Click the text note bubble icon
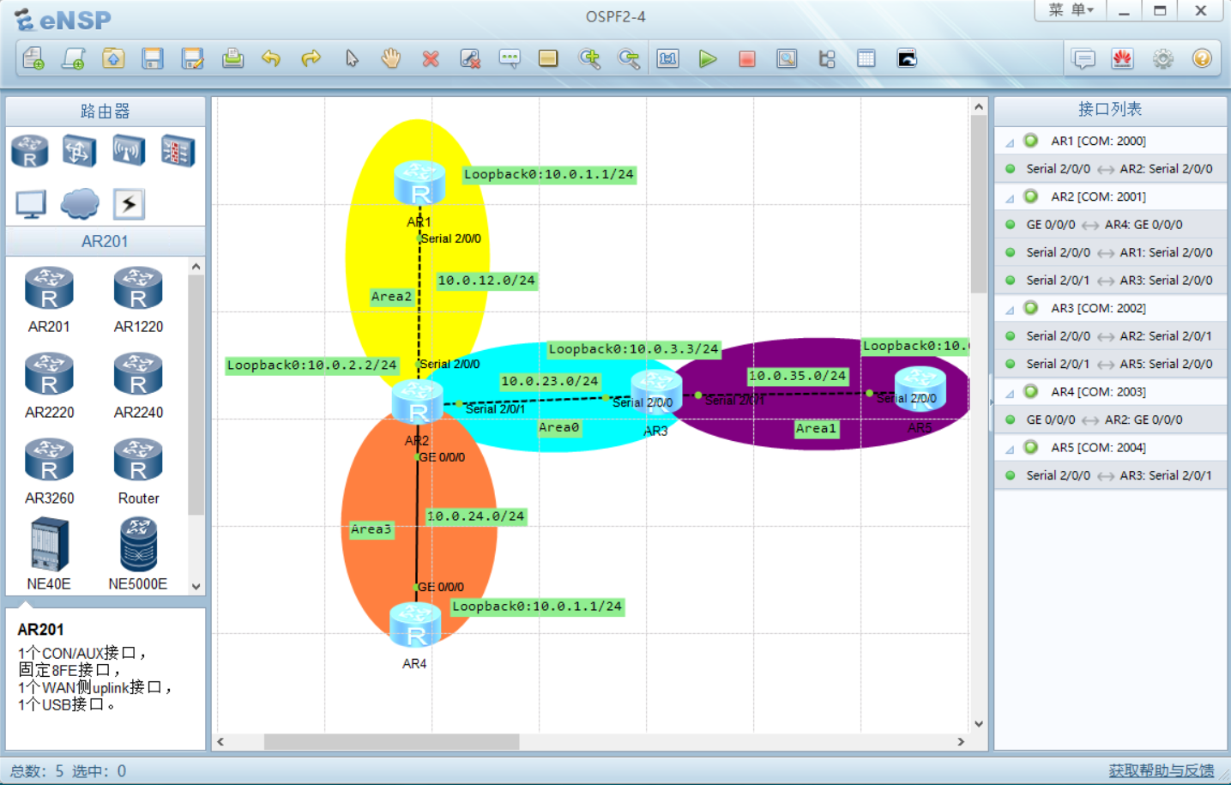Screen dimensions: 1231x785 [x=510, y=58]
